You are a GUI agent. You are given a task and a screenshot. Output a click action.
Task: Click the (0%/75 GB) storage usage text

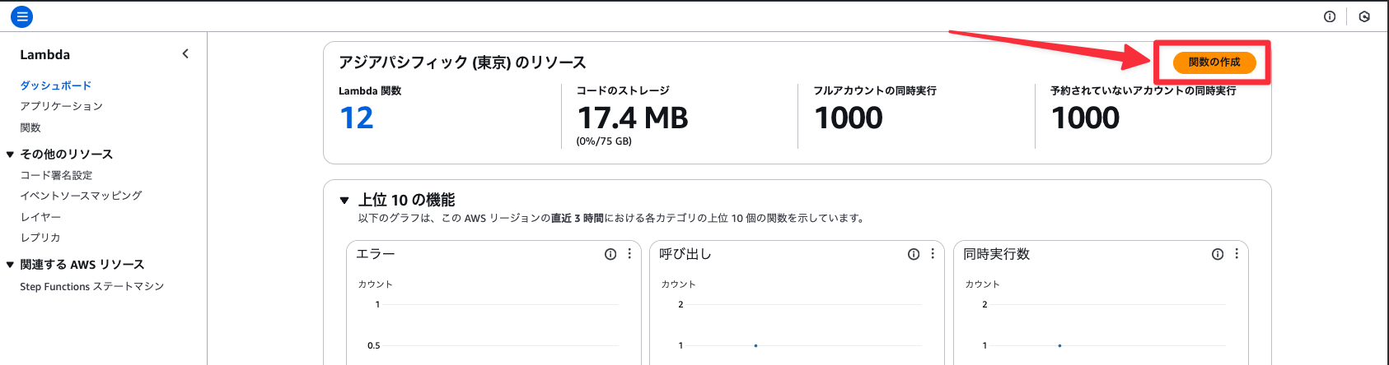coord(604,141)
